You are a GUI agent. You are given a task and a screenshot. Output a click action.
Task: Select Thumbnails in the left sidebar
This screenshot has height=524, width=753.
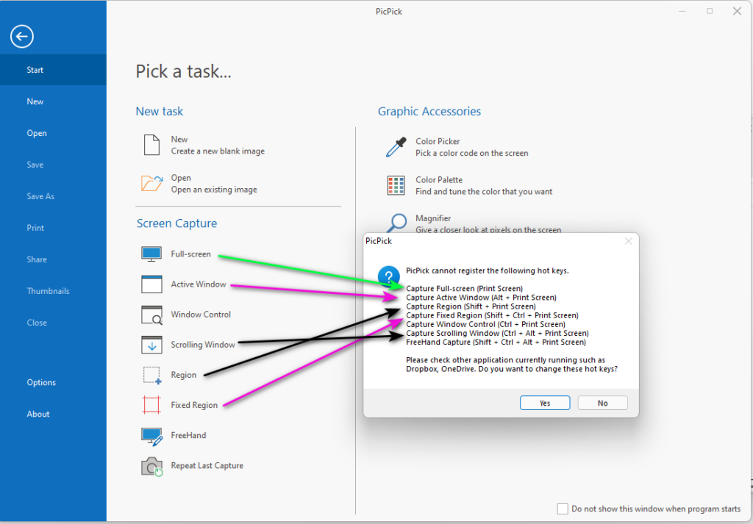tap(53, 291)
